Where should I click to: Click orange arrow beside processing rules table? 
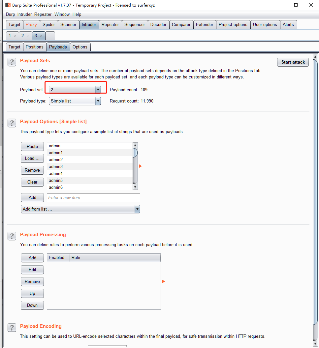click(164, 281)
